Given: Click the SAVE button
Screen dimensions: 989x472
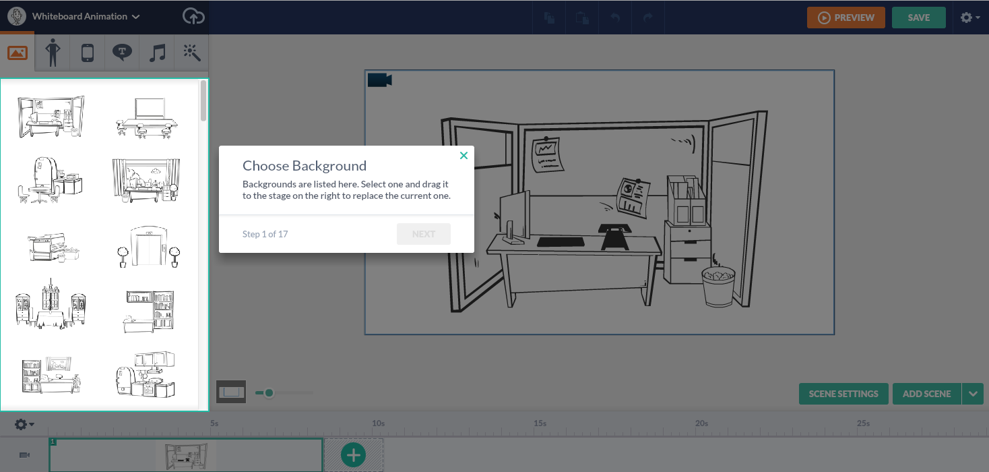Looking at the screenshot, I should tap(919, 18).
